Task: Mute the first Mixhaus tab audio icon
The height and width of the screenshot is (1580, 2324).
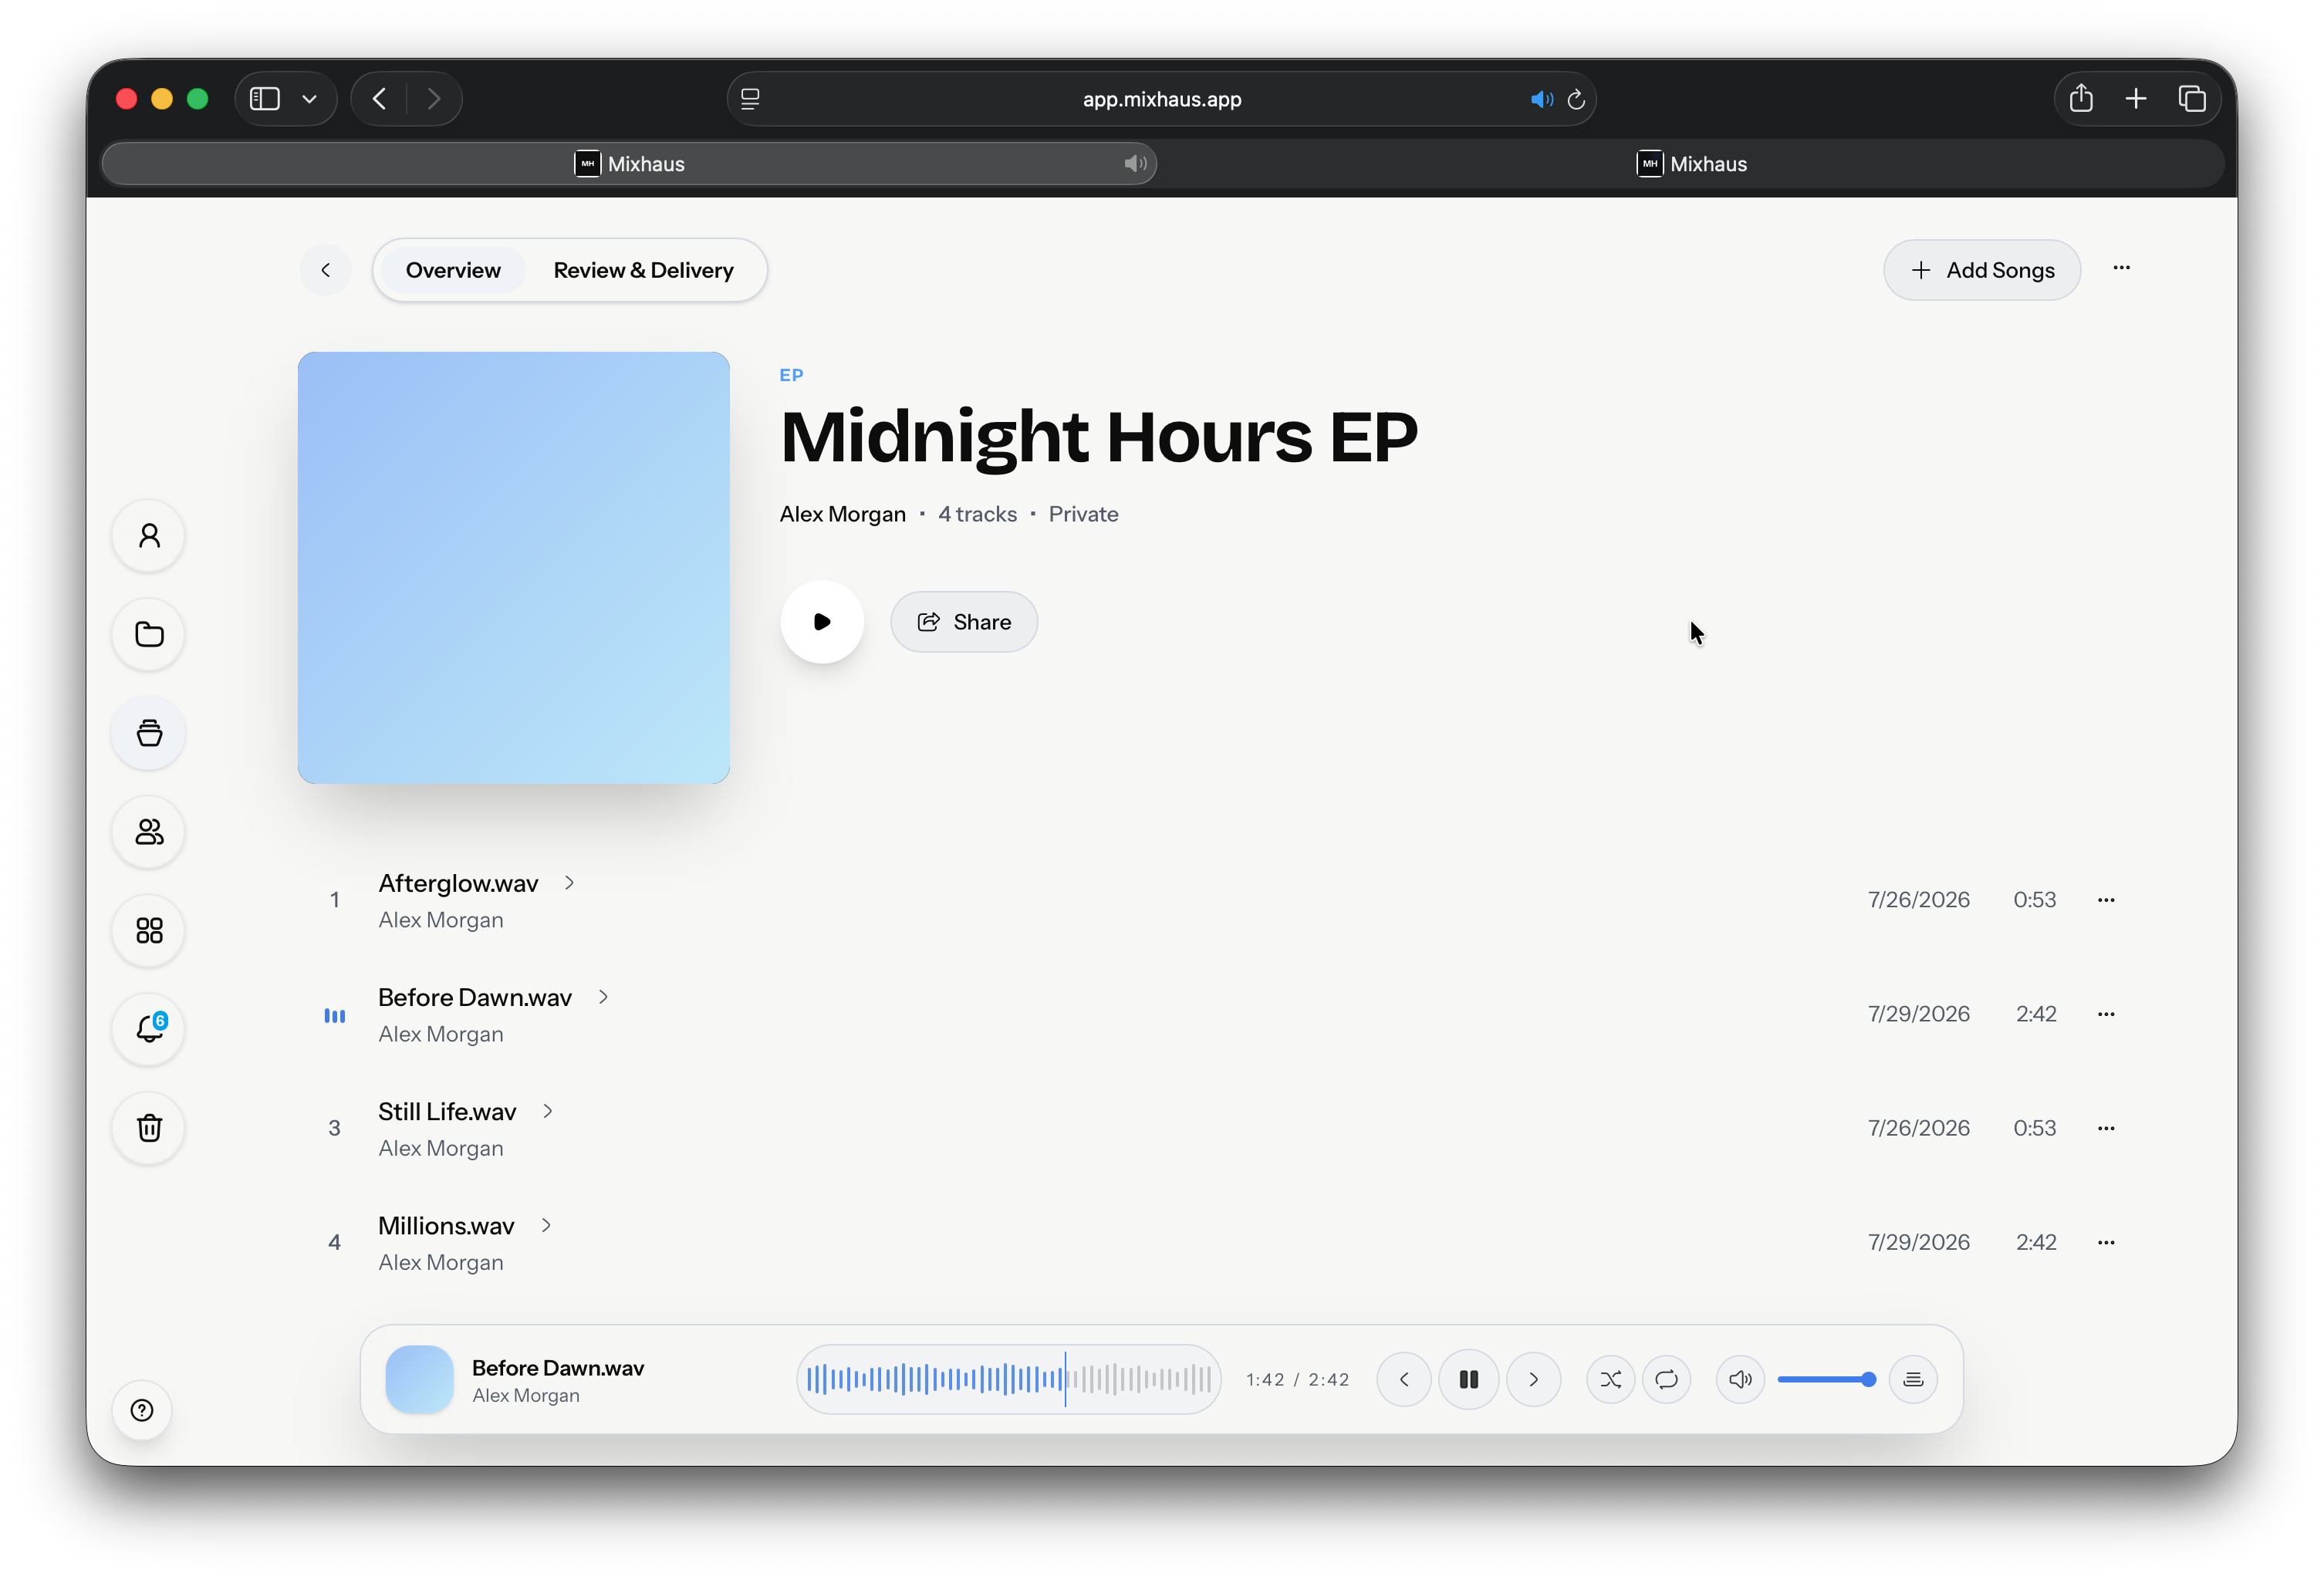Action: 1135,164
